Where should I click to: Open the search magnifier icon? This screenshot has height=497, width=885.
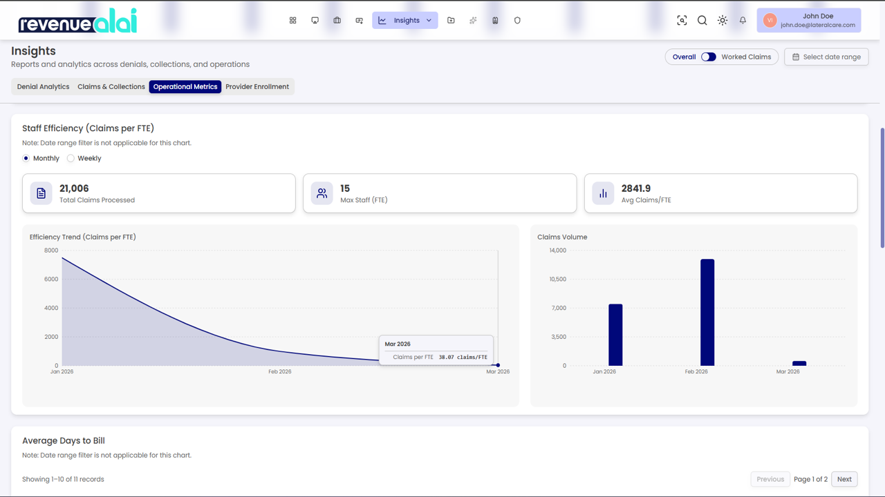[x=702, y=21]
